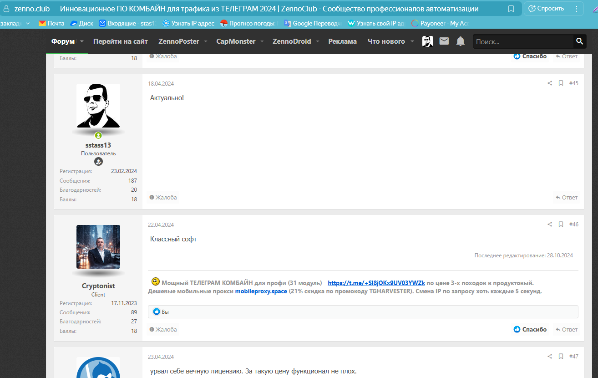
Task: Click the Классный софт post text
Action: (x=173, y=239)
